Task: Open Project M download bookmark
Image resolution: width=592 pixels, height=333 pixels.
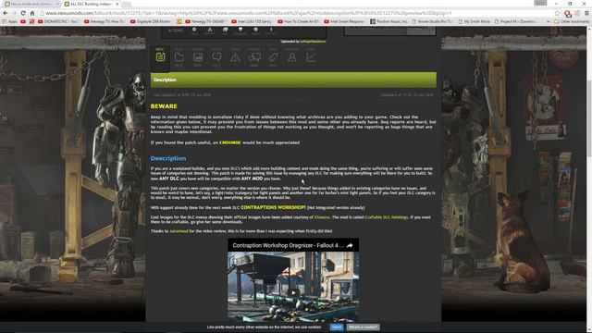Action: click(x=514, y=21)
